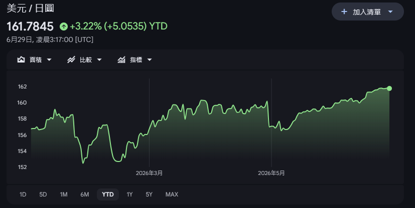
Task: Select the 6M time range
Action: (85, 194)
